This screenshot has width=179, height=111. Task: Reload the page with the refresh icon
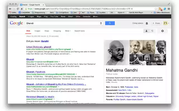pos(18,9)
